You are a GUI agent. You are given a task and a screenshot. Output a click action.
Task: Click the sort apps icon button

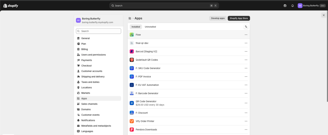click(246, 27)
